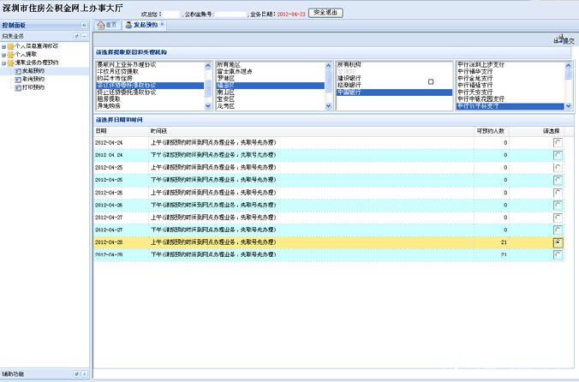579x382 pixels.
Task: Expand the 辅助功能 panel at bottom
Action: click(x=84, y=374)
